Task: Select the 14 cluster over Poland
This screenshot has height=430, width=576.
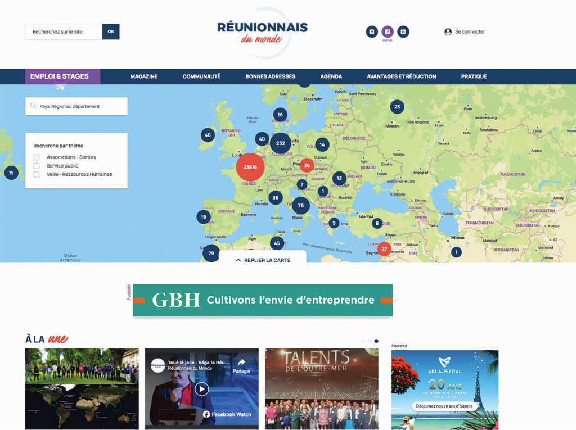Action: tap(322, 144)
